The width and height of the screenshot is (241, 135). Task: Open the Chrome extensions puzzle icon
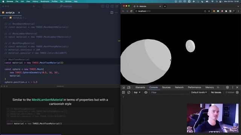pyautogui.click(x=226, y=11)
